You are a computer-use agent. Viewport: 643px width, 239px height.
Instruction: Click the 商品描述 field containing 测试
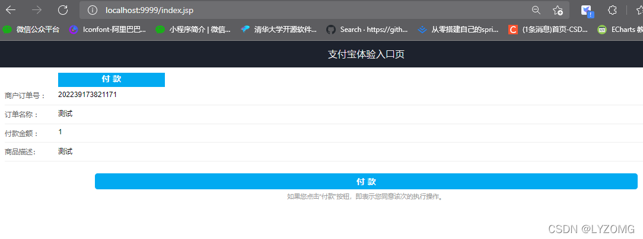coord(66,151)
